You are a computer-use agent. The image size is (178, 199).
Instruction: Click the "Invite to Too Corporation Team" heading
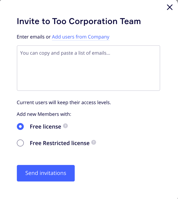click(x=79, y=21)
